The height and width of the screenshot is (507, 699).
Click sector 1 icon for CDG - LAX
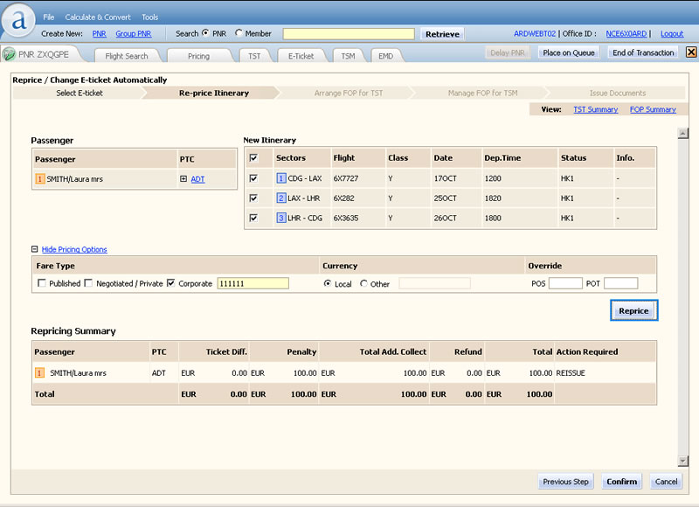click(x=281, y=178)
